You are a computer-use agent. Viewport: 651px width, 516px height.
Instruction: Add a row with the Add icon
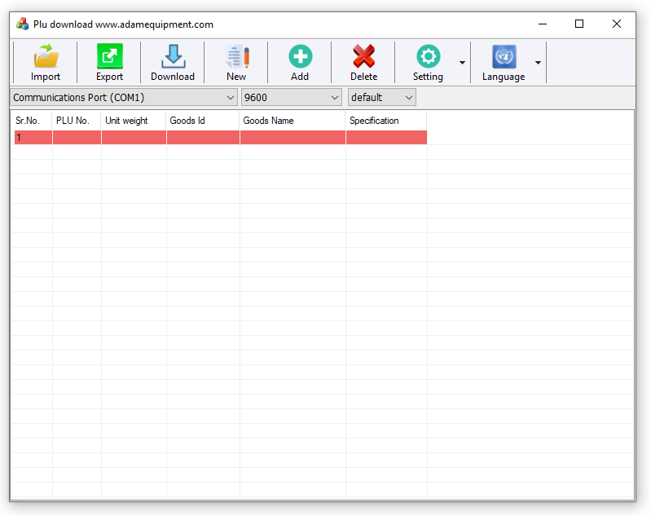[300, 57]
